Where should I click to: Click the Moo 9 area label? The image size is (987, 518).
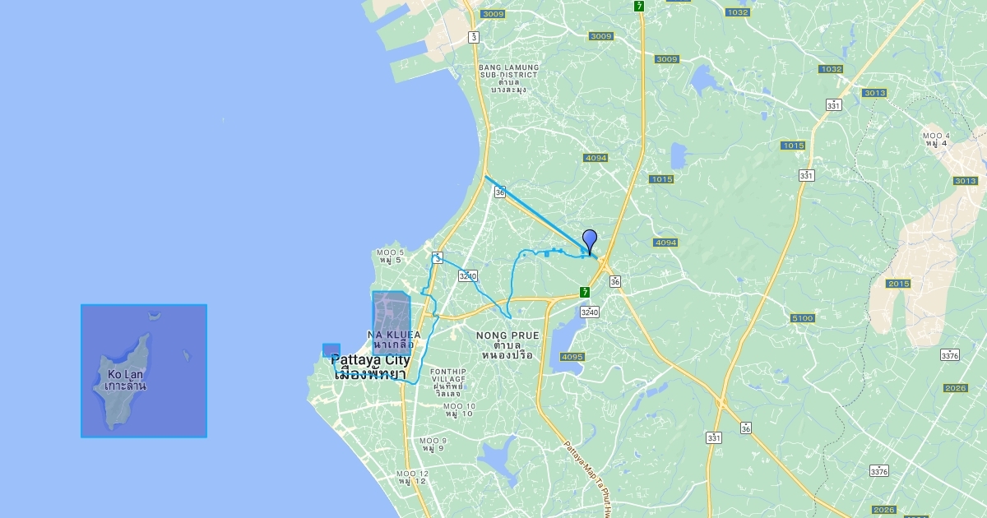(x=433, y=445)
